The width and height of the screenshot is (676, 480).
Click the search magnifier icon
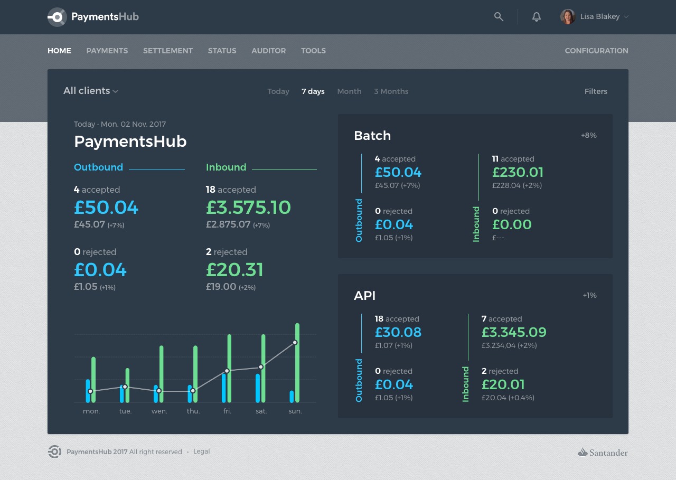pos(499,17)
